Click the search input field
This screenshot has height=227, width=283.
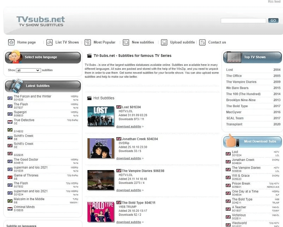click(243, 21)
